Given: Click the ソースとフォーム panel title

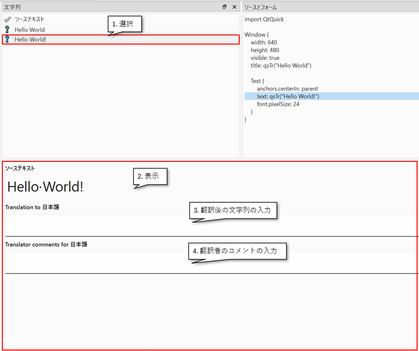Looking at the screenshot, I should [261, 7].
